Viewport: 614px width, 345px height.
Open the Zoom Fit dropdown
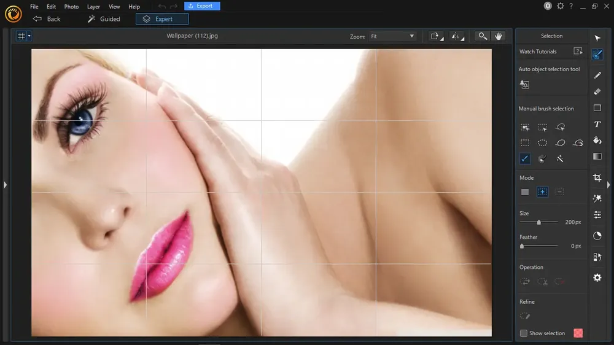(392, 37)
